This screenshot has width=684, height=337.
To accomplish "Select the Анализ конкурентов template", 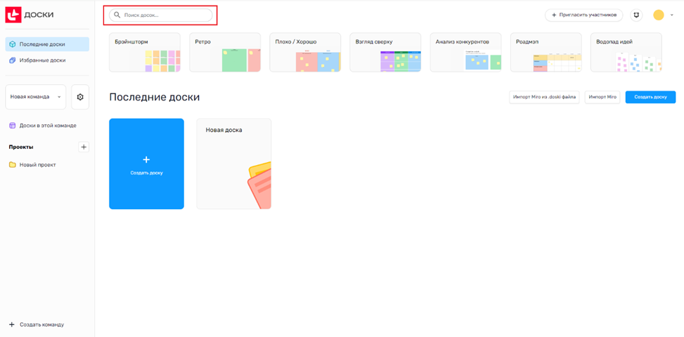I will tap(466, 52).
